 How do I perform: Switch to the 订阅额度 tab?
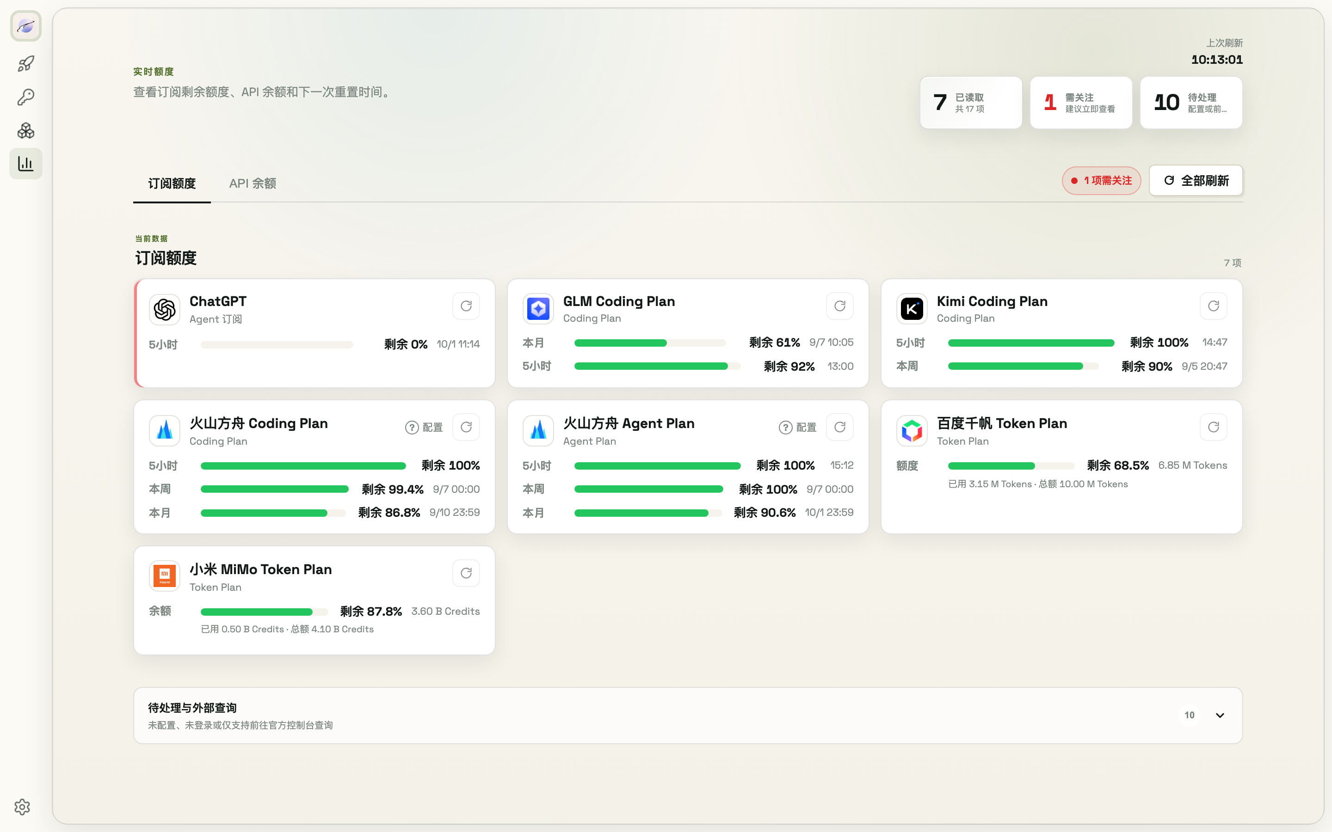point(172,183)
